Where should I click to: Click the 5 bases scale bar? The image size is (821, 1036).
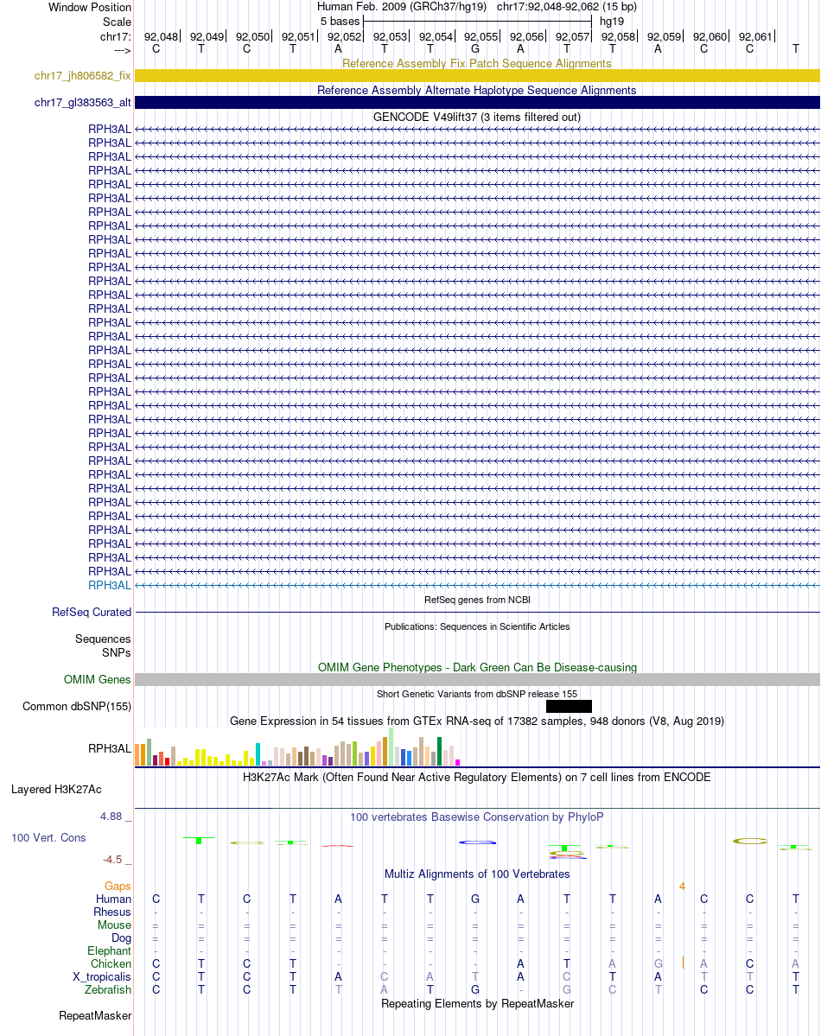pos(477,21)
